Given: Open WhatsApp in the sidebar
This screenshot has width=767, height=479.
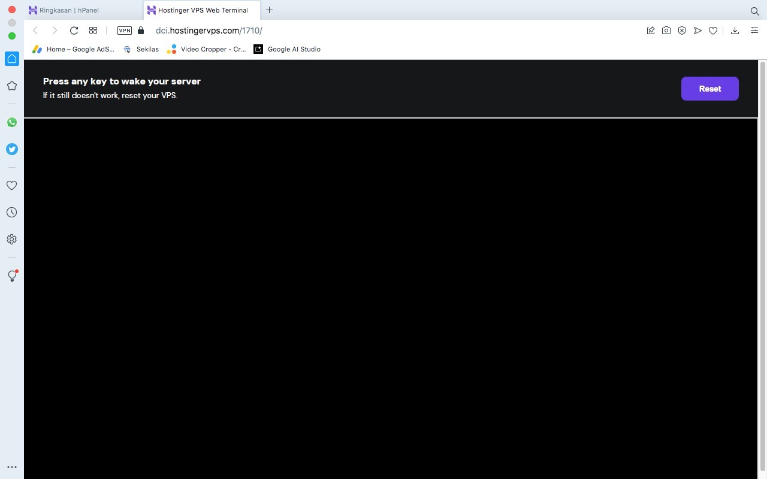Looking at the screenshot, I should (11, 122).
